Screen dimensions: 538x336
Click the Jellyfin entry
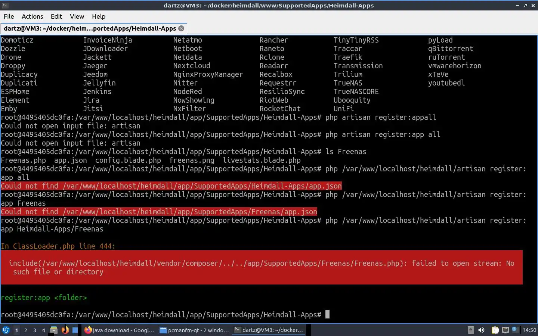pyautogui.click(x=99, y=83)
